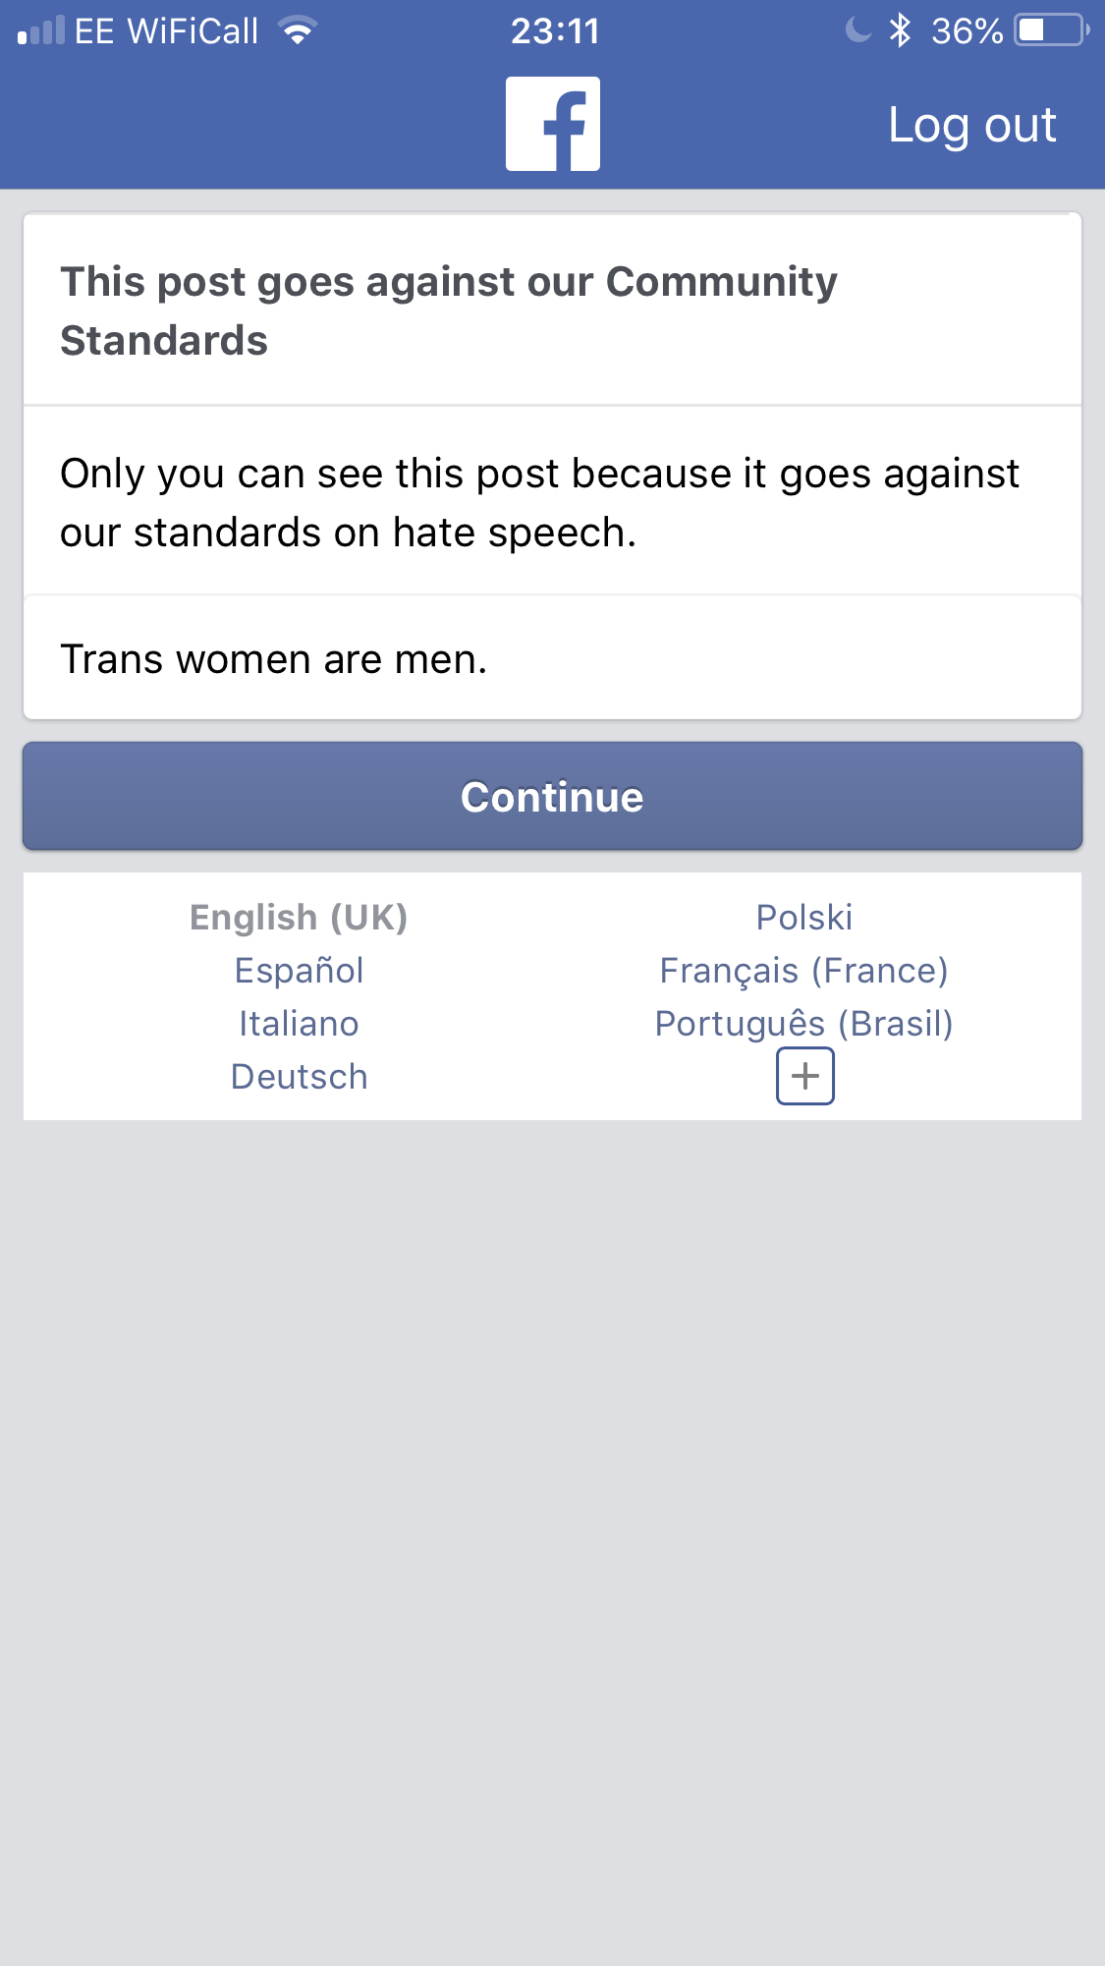The width and height of the screenshot is (1105, 1966).
Task: Switch language to Español
Action: tap(299, 970)
